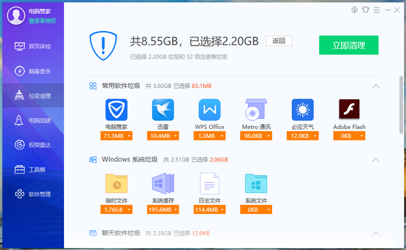Select the Adobe Flash icon
The height and width of the screenshot is (250, 406).
click(349, 109)
